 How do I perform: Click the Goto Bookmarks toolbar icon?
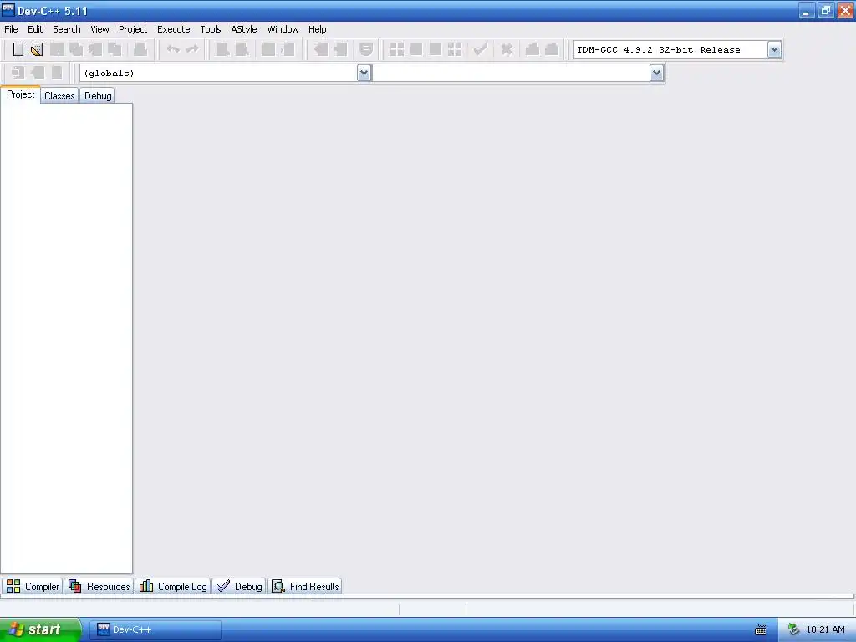pyautogui.click(x=57, y=73)
